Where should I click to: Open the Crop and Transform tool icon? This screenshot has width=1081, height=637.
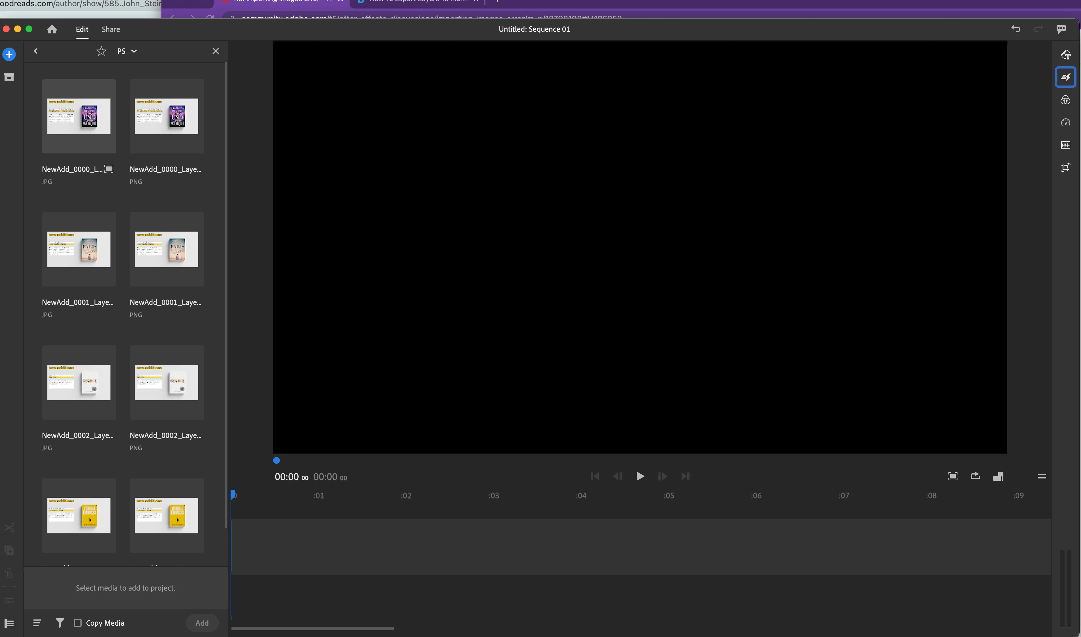pyautogui.click(x=1065, y=167)
